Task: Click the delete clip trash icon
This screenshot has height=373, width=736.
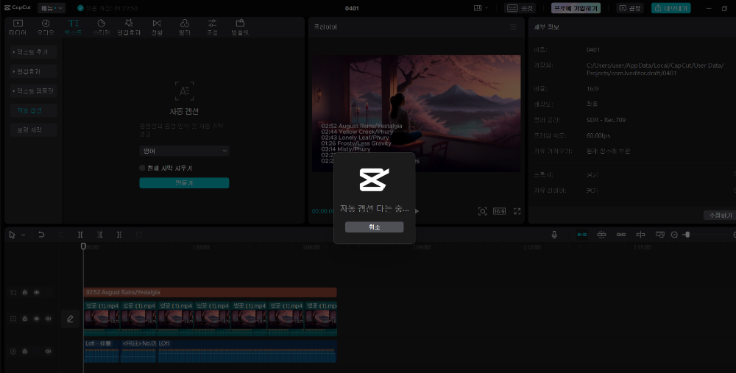Action: 139,235
